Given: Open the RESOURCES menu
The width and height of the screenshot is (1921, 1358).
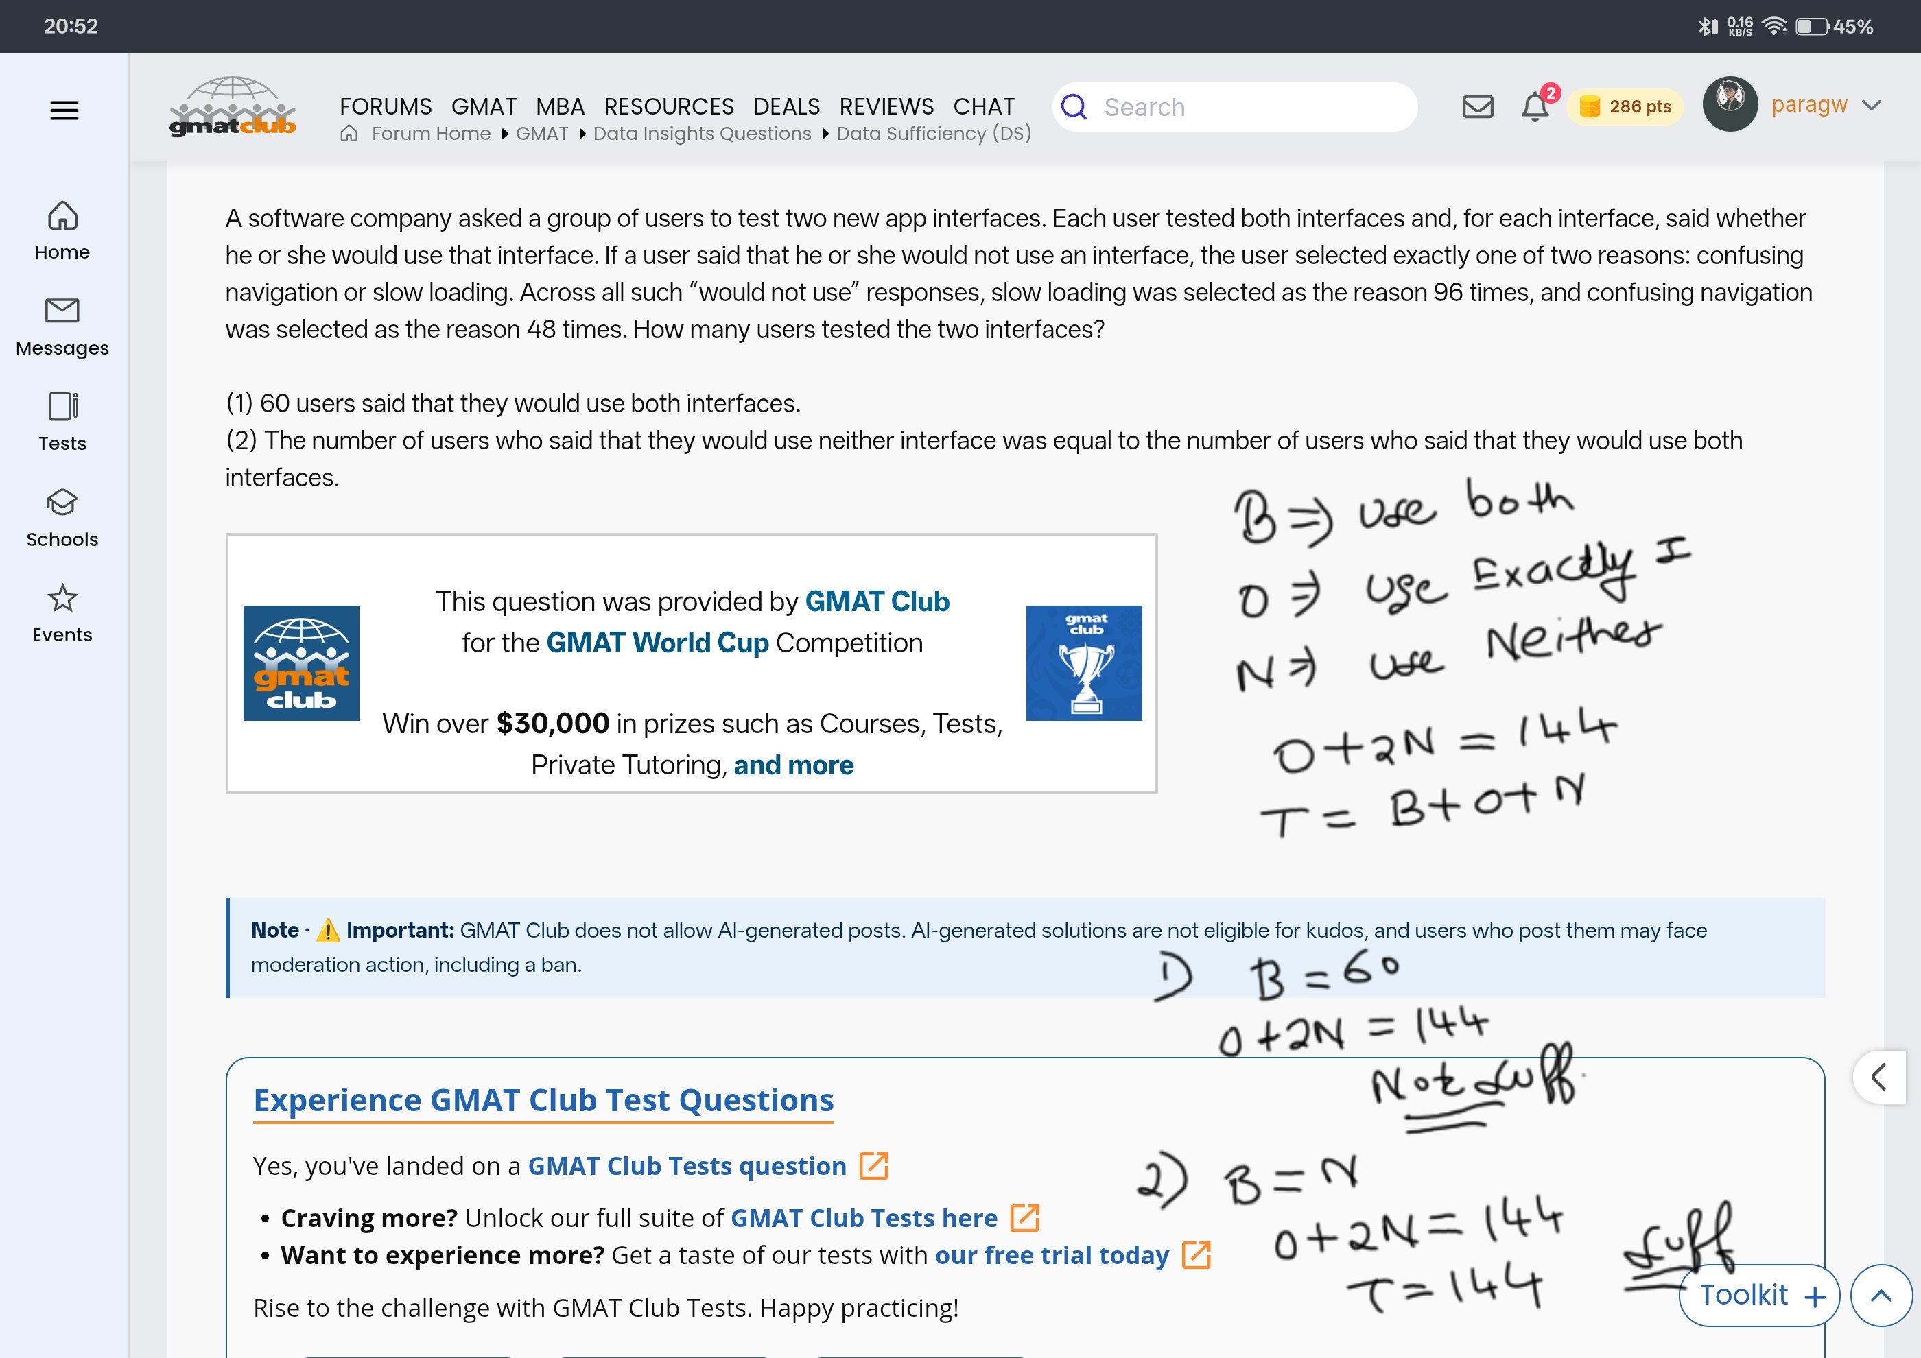Looking at the screenshot, I should [670, 107].
